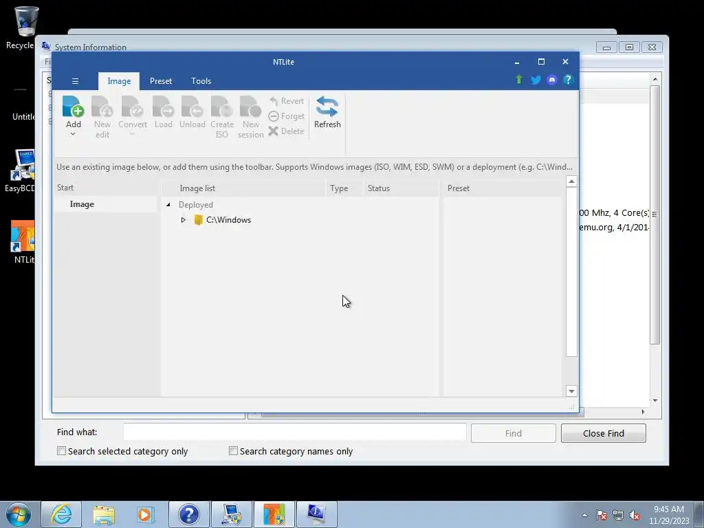Switch to the Image tab
The image size is (704, 528).
(x=119, y=81)
